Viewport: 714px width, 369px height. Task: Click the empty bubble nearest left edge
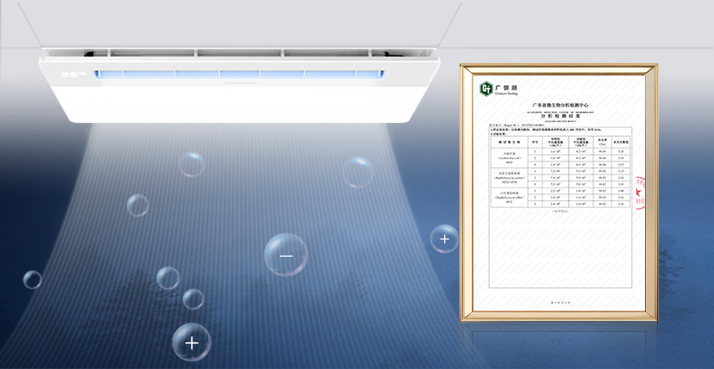tap(32, 279)
